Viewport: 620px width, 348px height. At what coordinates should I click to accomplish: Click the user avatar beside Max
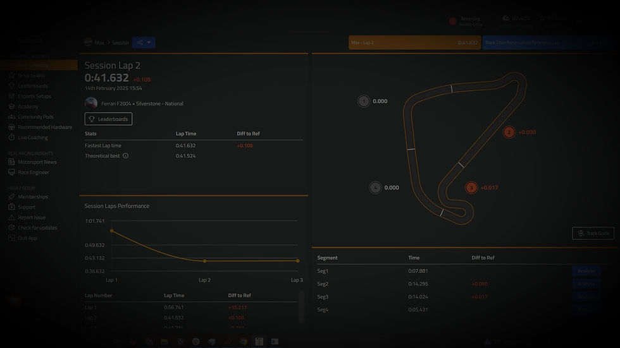click(x=88, y=42)
